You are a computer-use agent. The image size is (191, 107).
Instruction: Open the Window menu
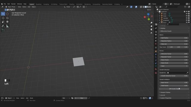[19, 4]
